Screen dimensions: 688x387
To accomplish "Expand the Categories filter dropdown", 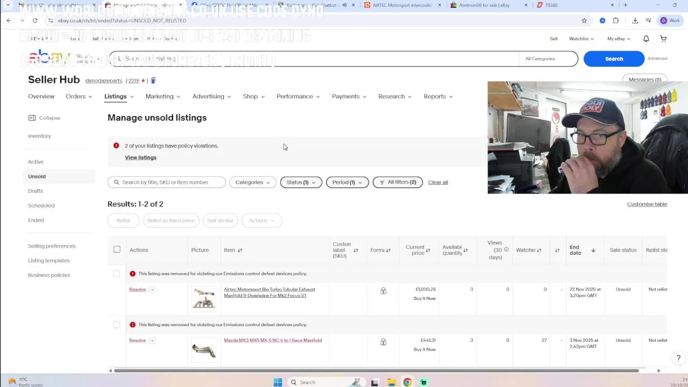I will click(x=253, y=182).
